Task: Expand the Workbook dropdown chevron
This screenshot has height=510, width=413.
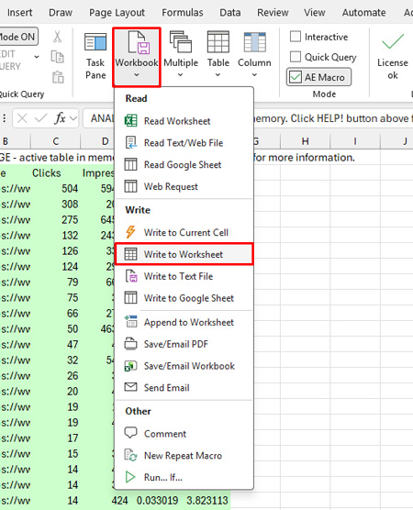Action: [137, 75]
